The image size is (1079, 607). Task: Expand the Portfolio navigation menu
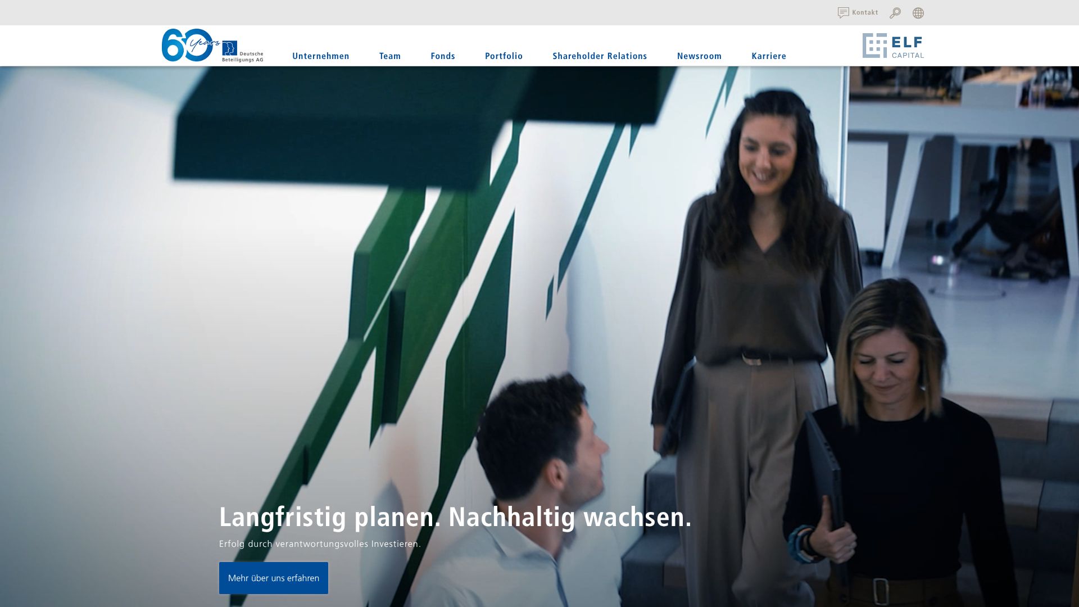coord(504,56)
